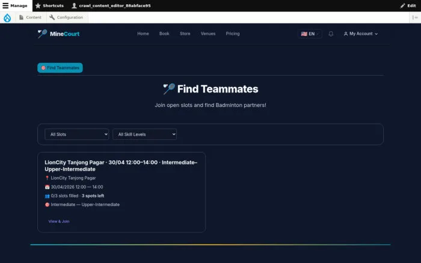Open the All Slots dropdown
The height and width of the screenshot is (263, 421).
[x=77, y=135]
